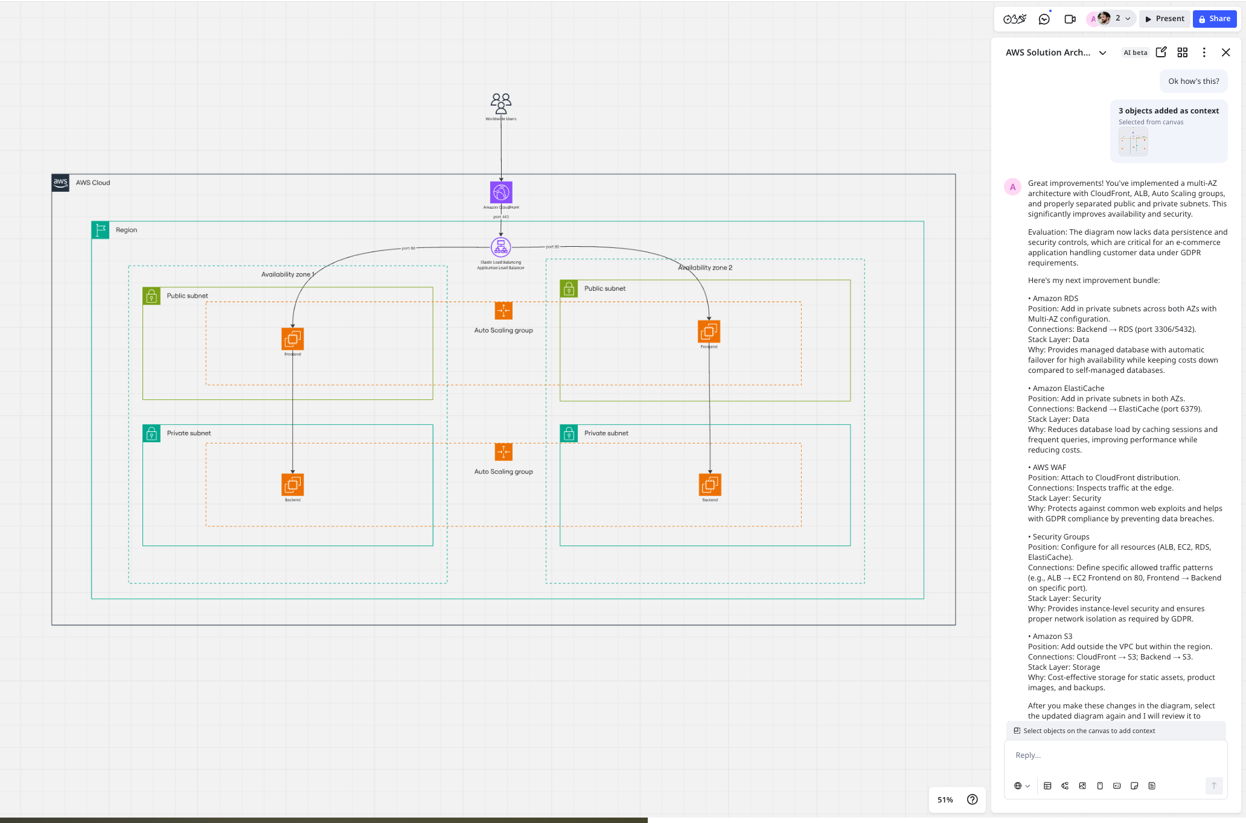Image resolution: width=1246 pixels, height=823 pixels.
Task: Click the blue Share button
Action: [1215, 19]
